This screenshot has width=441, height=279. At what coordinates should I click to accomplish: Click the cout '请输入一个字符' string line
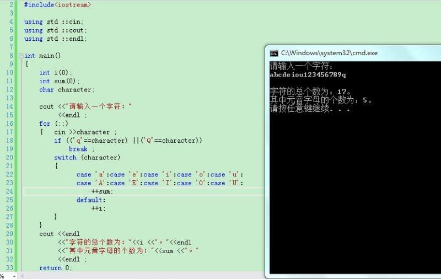[85, 106]
